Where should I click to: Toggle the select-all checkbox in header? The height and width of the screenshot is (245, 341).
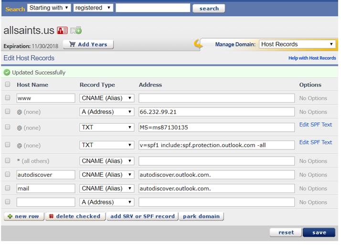[x=7, y=85]
